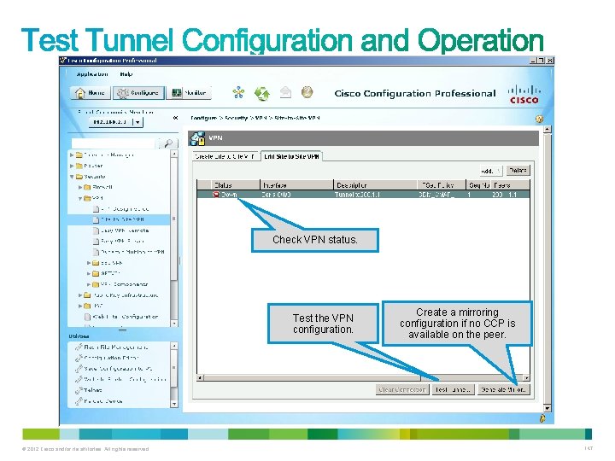Switch to the Configure view
Image resolution: width=615 pixels, height=461 pixels.
[139, 93]
